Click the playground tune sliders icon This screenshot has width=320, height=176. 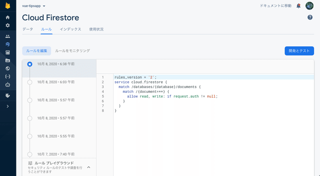pos(30,163)
